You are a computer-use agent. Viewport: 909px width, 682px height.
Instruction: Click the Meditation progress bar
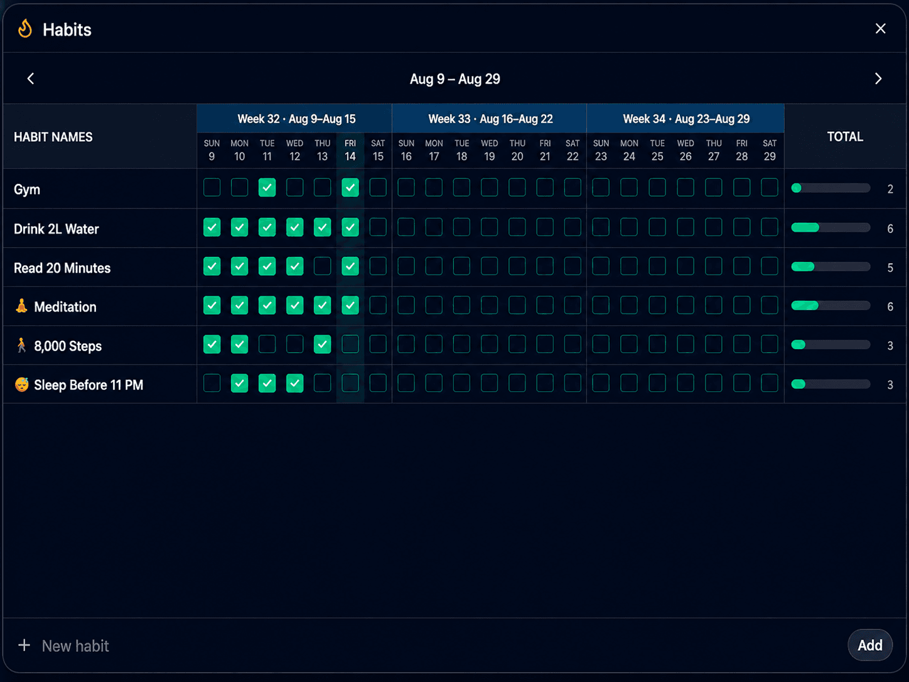831,306
